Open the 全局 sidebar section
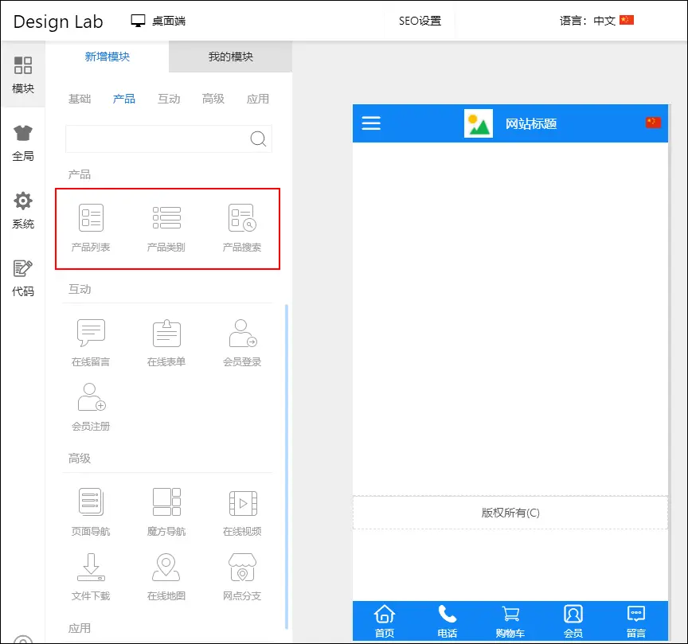688x644 pixels. [x=23, y=143]
